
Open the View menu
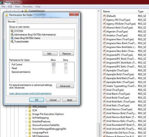coord(17,7)
